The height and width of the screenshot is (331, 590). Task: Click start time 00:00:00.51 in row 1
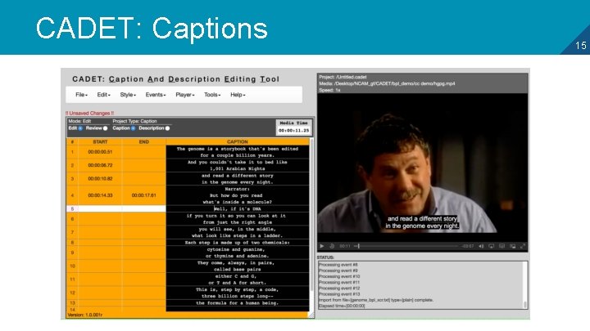pyautogui.click(x=100, y=152)
